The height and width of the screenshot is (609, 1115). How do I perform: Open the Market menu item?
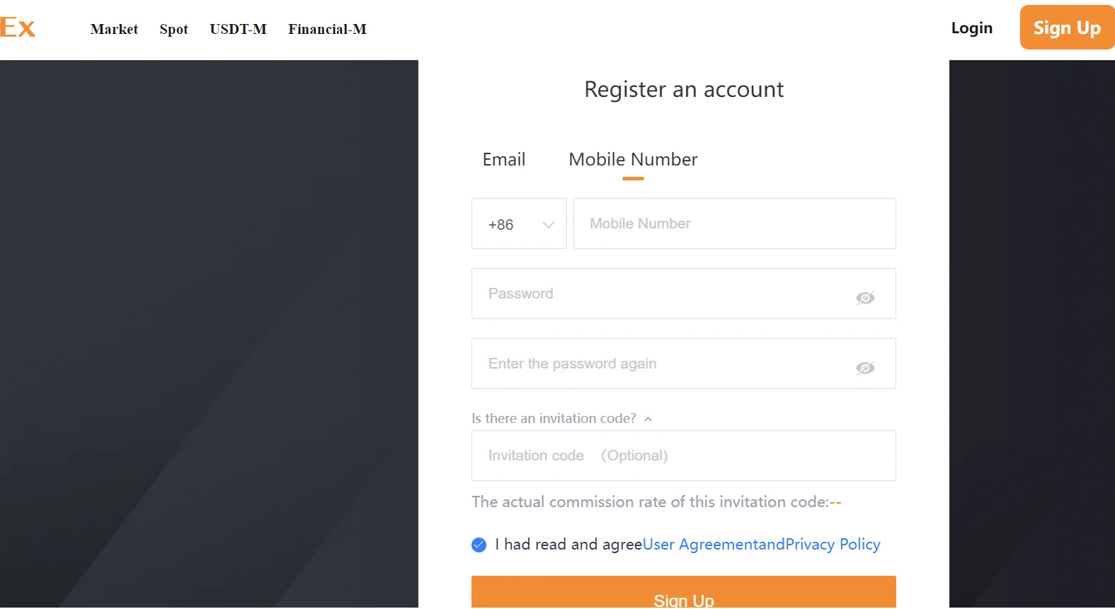pos(113,29)
